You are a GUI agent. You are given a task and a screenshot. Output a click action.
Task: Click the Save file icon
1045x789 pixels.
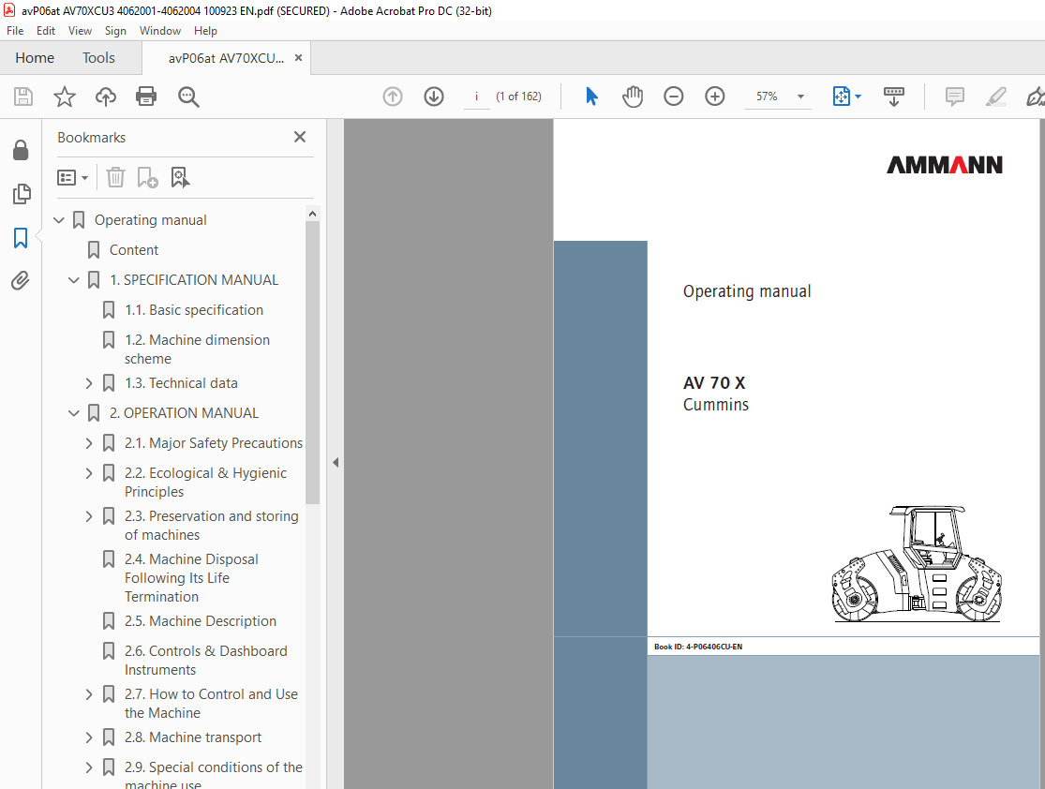23,97
